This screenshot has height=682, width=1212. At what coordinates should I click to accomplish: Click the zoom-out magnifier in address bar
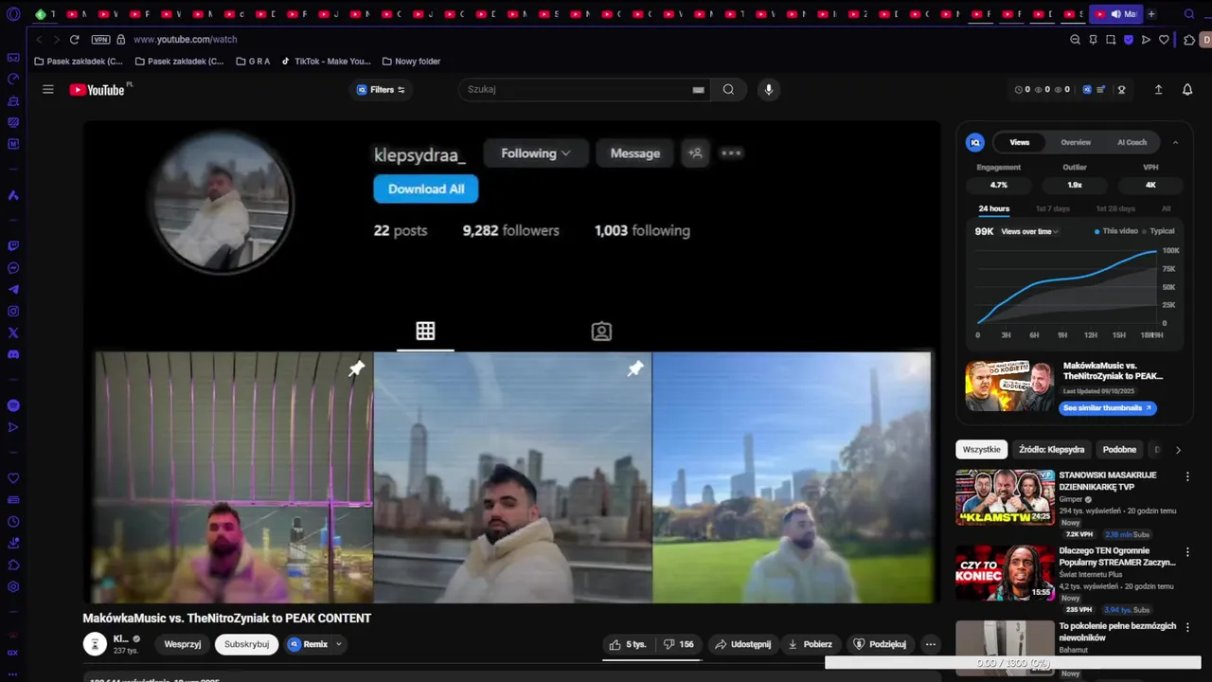pos(1075,40)
